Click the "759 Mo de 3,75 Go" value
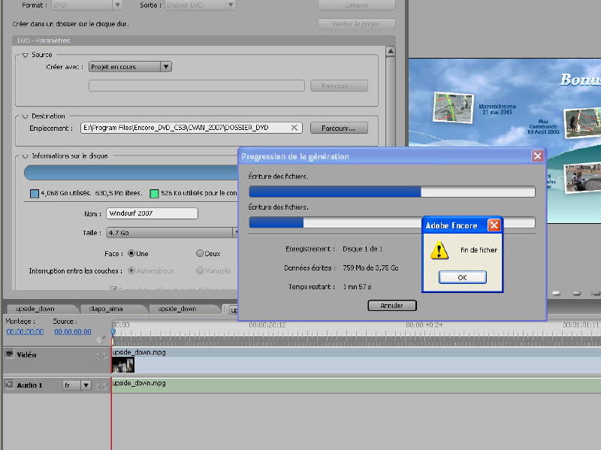601x450 pixels. coord(370,268)
